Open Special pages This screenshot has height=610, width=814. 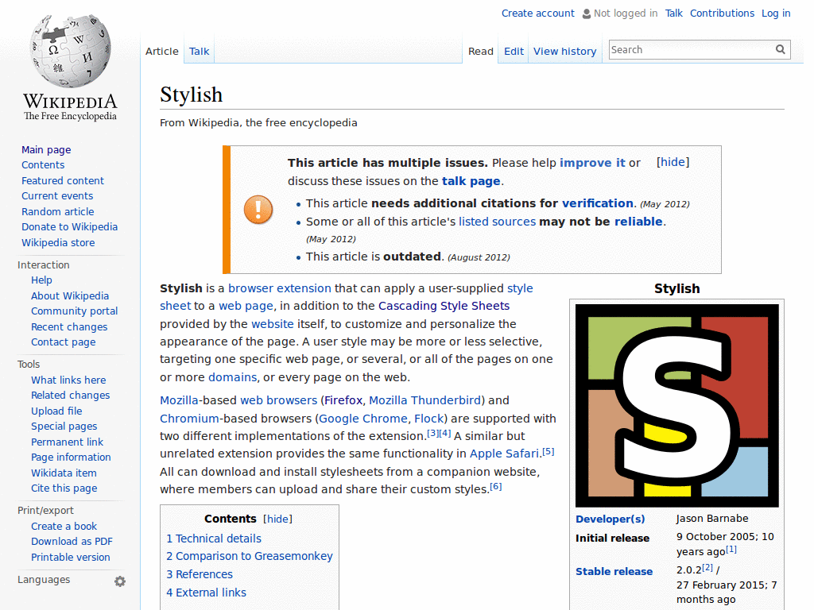pyautogui.click(x=64, y=427)
